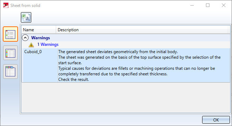Click the warning description text for Cuboid_0
The width and height of the screenshot is (232, 126).
tap(139, 66)
